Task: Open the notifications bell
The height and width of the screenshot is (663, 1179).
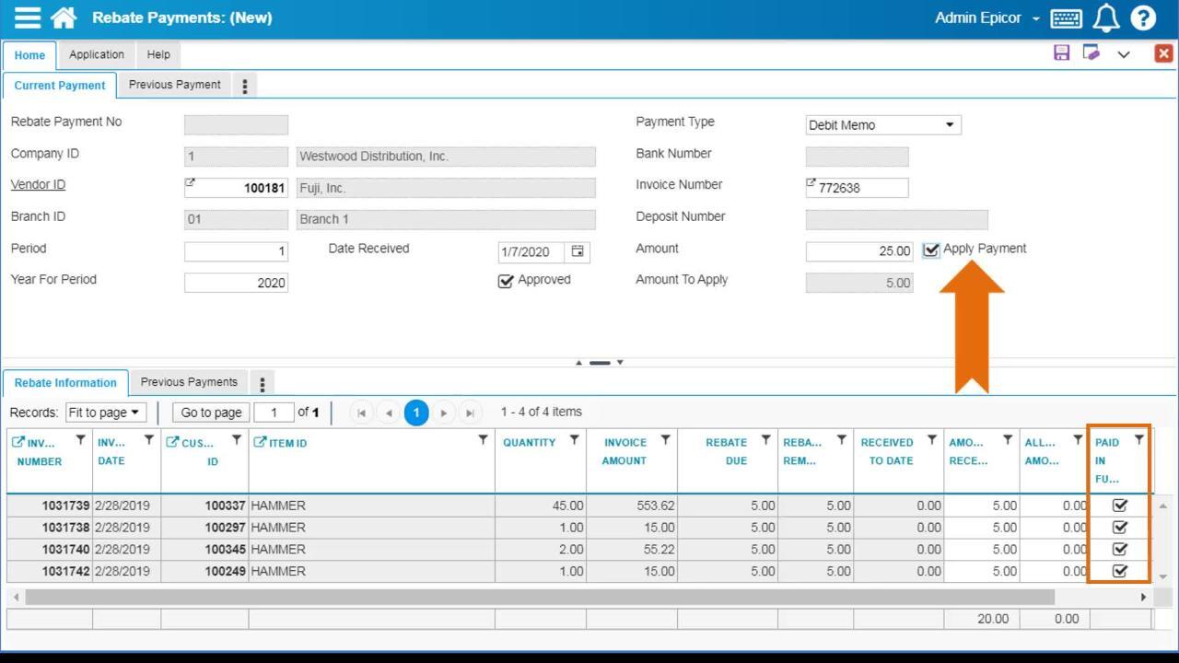Action: [x=1106, y=17]
